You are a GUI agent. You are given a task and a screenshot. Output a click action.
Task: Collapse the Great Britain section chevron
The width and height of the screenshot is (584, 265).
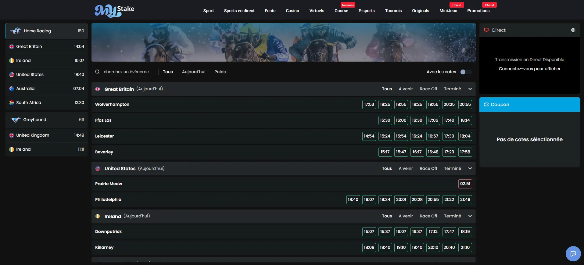[470, 89]
